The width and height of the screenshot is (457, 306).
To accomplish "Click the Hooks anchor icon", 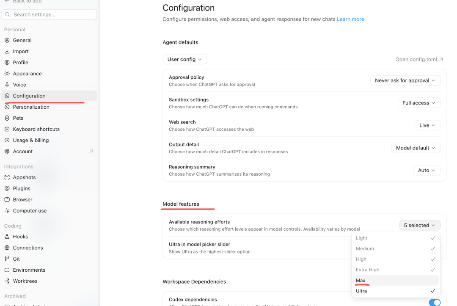I will [x=7, y=237].
